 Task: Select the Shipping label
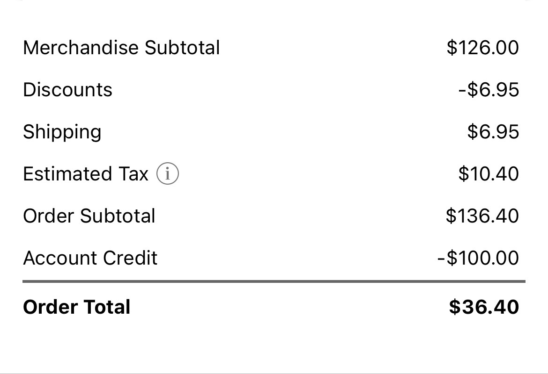coord(62,132)
